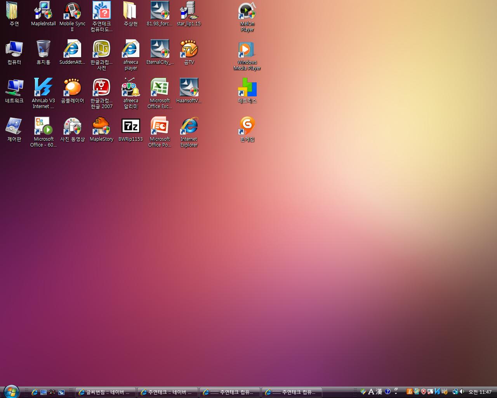
Task: Select the afreeca player icon
Action: click(130, 55)
